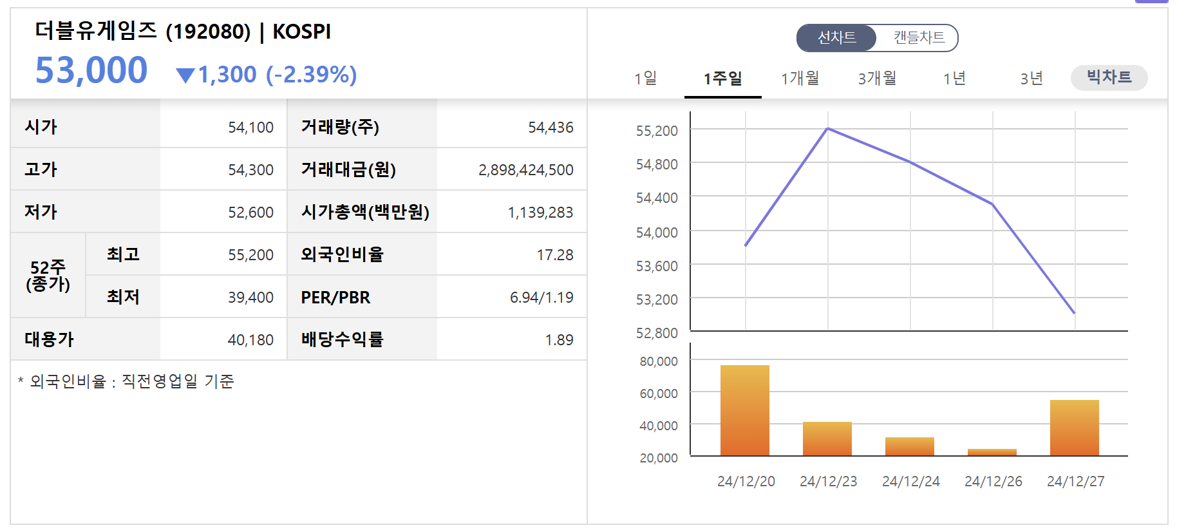Click the price change 1,300 (-2.39%)

pyautogui.click(x=278, y=75)
